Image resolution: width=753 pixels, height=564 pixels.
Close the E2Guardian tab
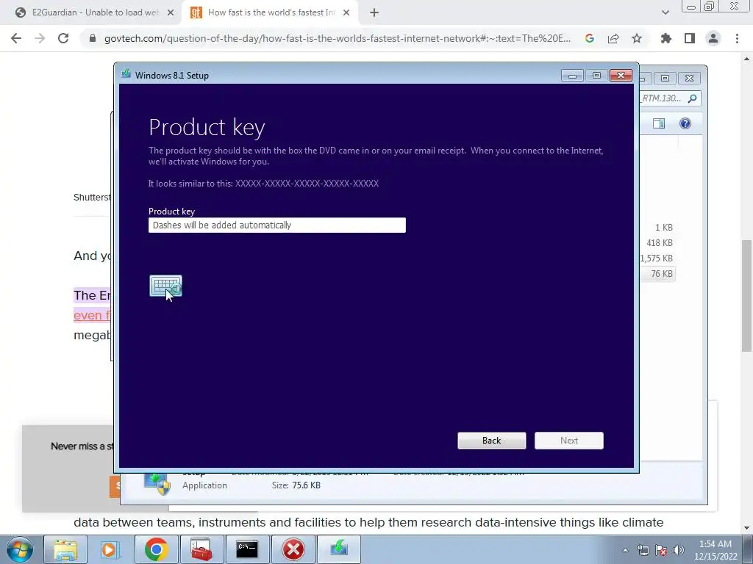tap(171, 12)
